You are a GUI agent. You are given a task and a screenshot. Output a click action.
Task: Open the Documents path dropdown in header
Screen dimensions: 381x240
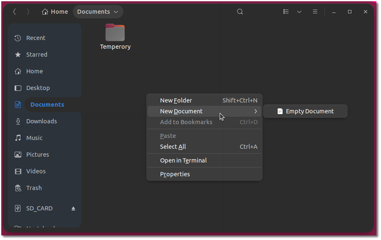point(98,12)
